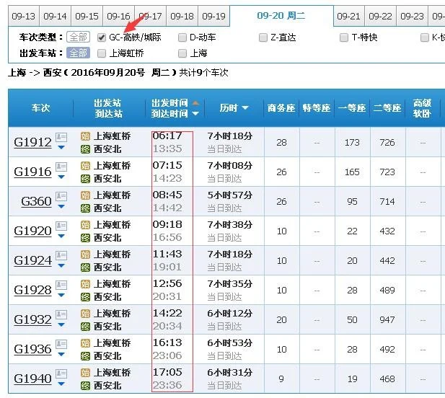The width and height of the screenshot is (445, 398).
Task: Open the stop info card icon for G360
Action: [x=61, y=197]
